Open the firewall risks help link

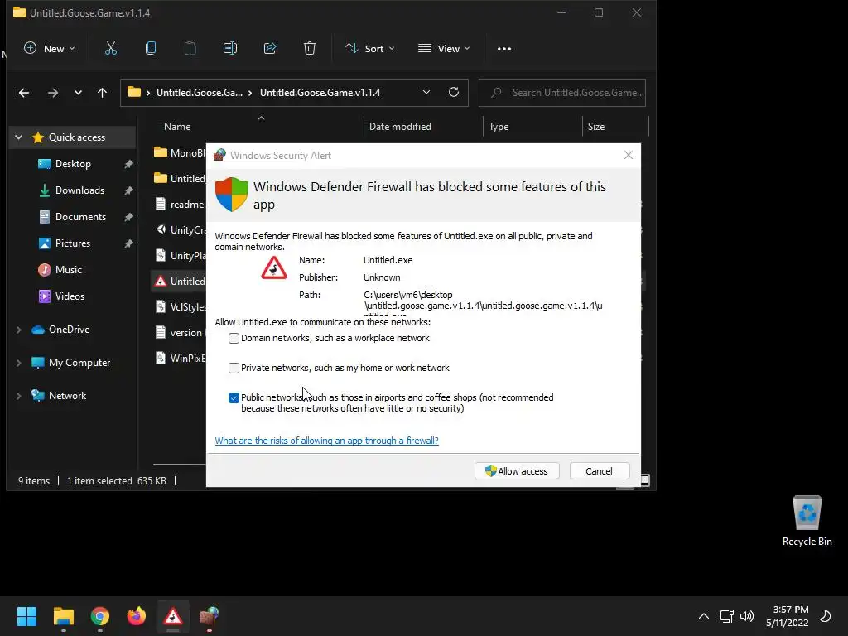326,441
